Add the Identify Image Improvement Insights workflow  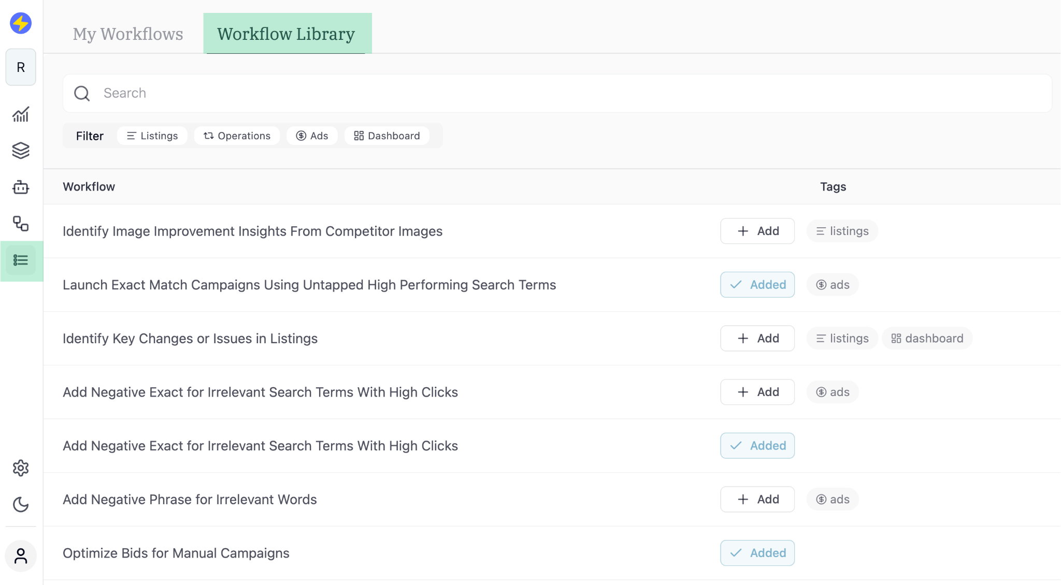(757, 231)
